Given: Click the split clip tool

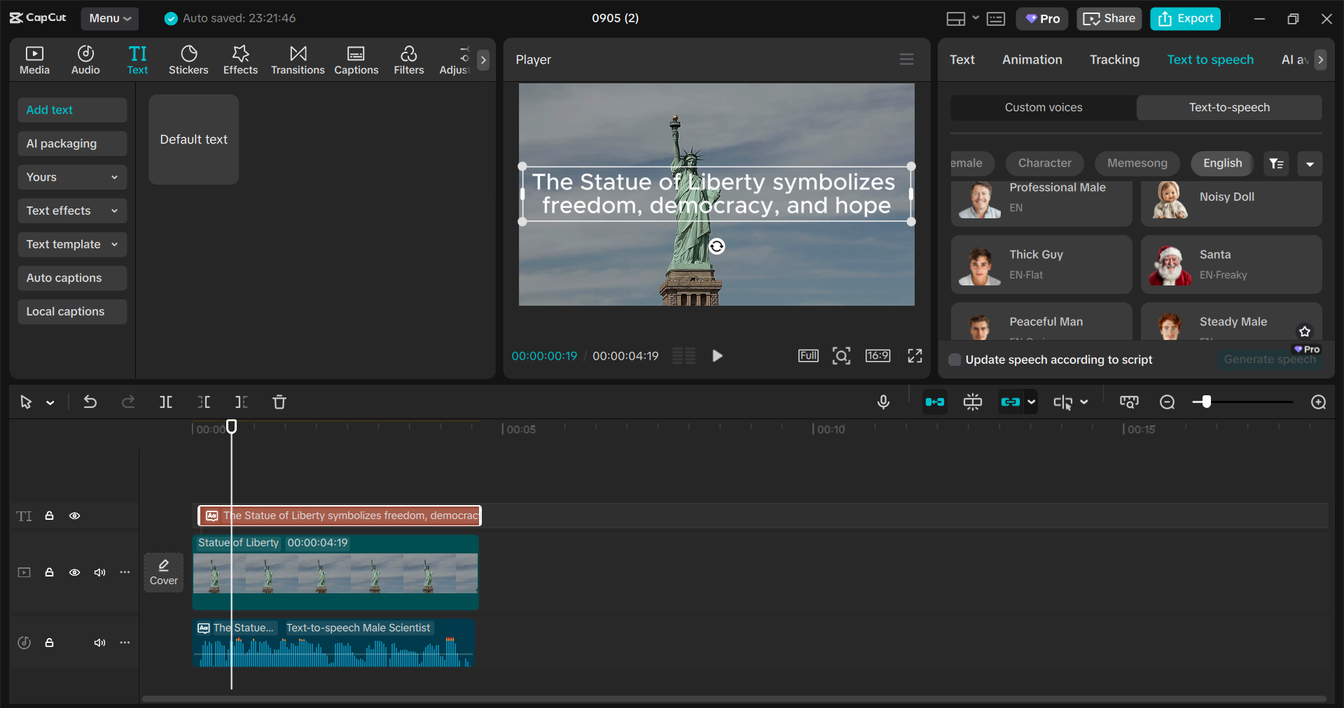Looking at the screenshot, I should (x=166, y=402).
